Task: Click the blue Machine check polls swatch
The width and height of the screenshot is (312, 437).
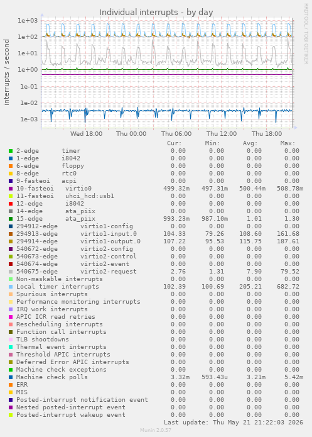Action: coord(11,377)
